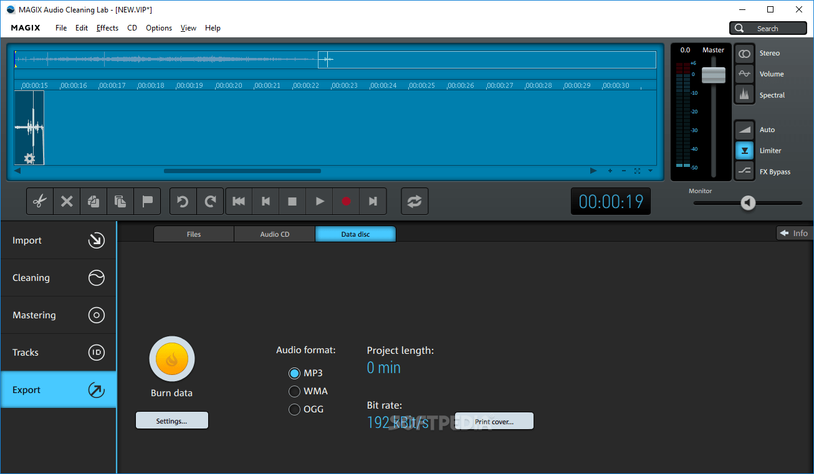814x474 pixels.
Task: Open the zoom options dropdown below the waveform
Action: (649, 170)
